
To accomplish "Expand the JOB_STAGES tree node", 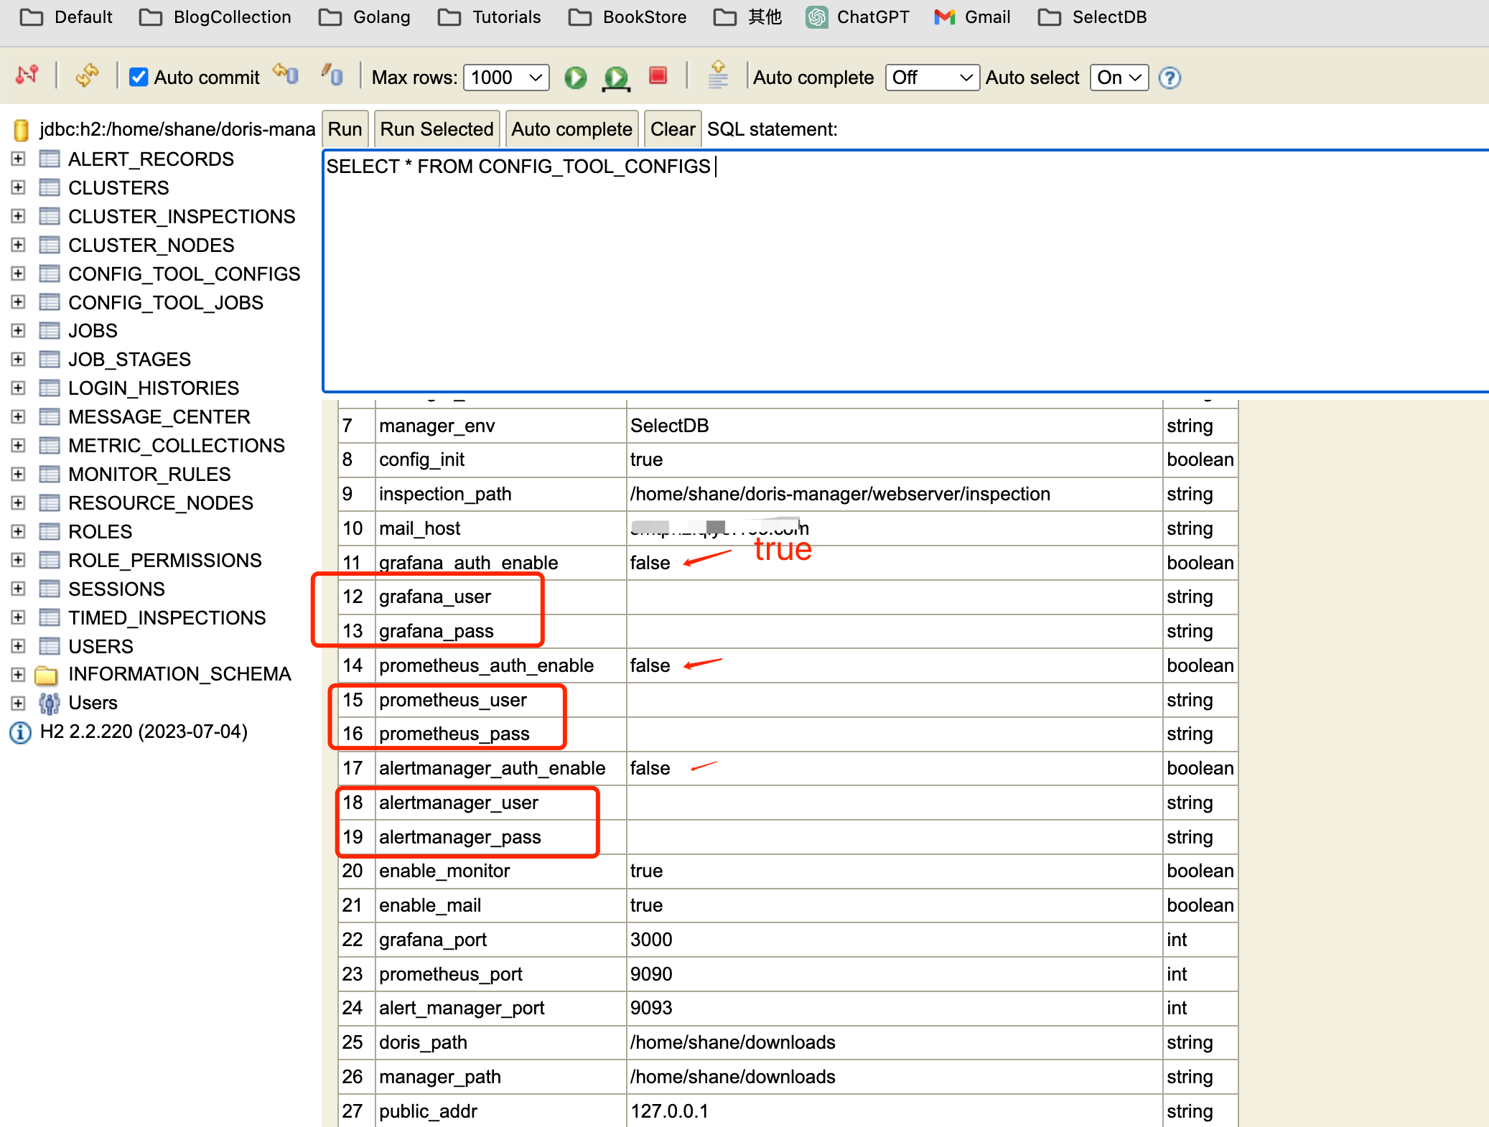I will tap(19, 359).
